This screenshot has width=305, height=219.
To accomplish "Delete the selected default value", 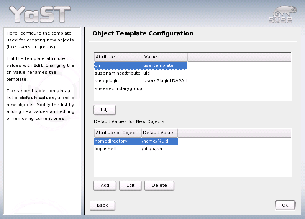I will [x=159, y=186].
